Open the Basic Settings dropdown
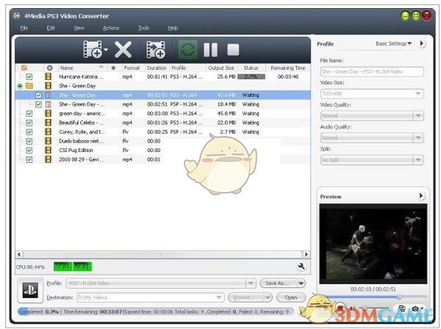 point(393,43)
